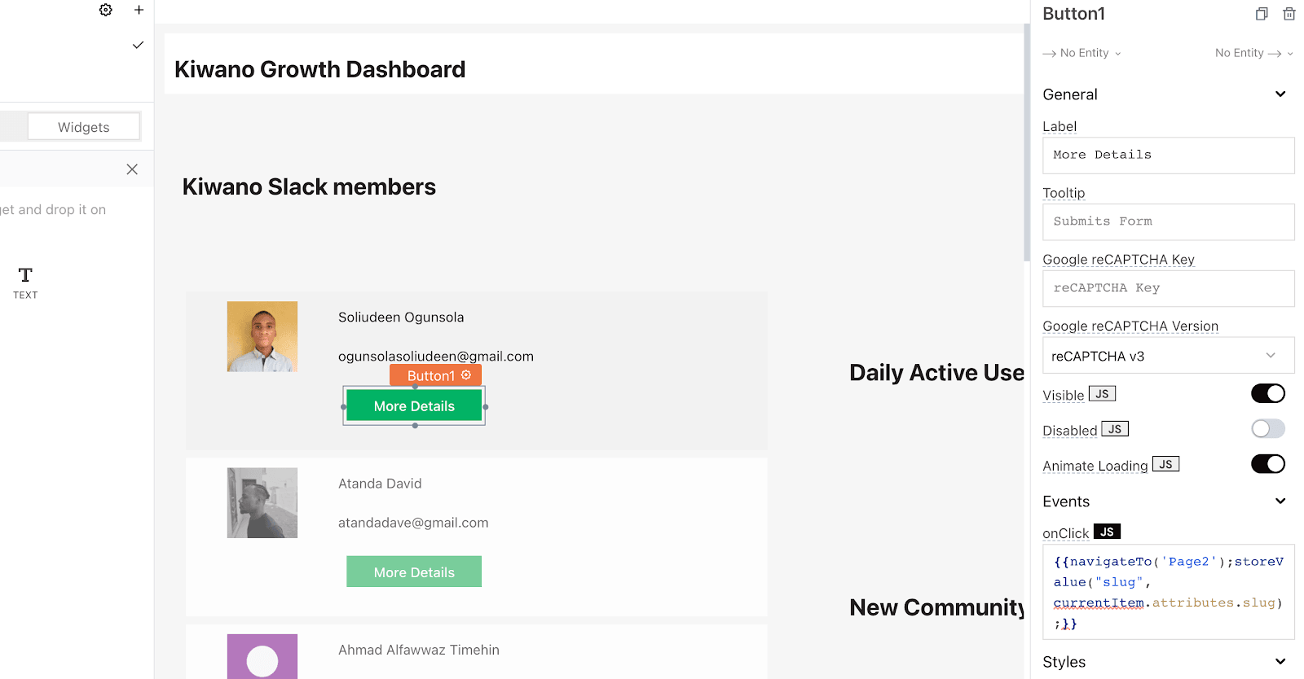
Task: Turn off the Visible toggle
Action: tap(1267, 394)
